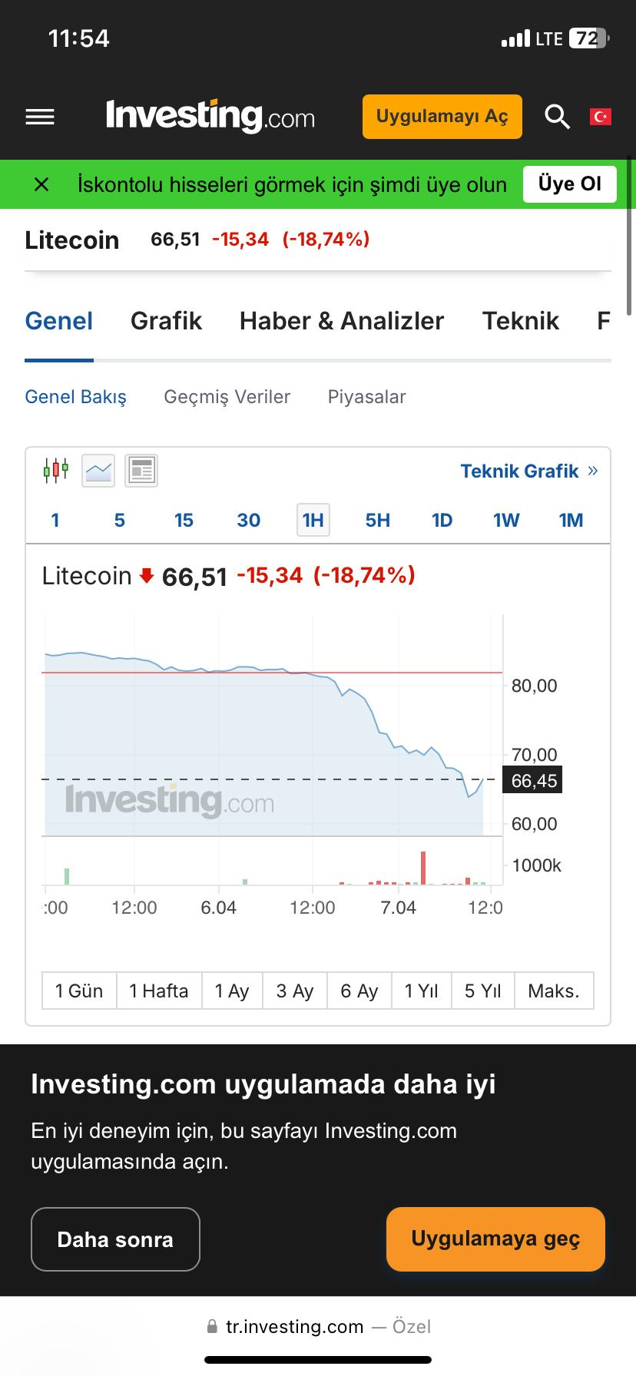Open the search magnifier
This screenshot has height=1376, width=636.
coord(556,116)
